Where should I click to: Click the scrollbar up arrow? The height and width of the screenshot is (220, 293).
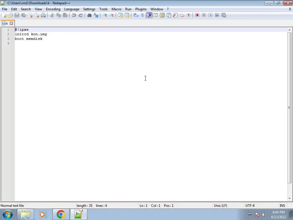(290, 30)
